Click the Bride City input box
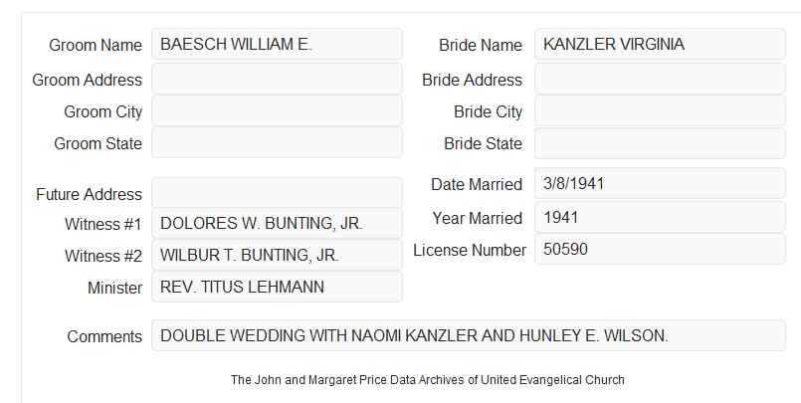Image resolution: width=801 pixels, height=403 pixels. coord(660,110)
